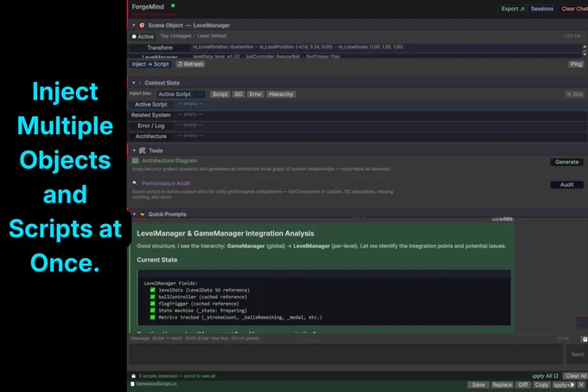Select the Error slot tab
Screen dimensions: 588x392
coord(255,94)
